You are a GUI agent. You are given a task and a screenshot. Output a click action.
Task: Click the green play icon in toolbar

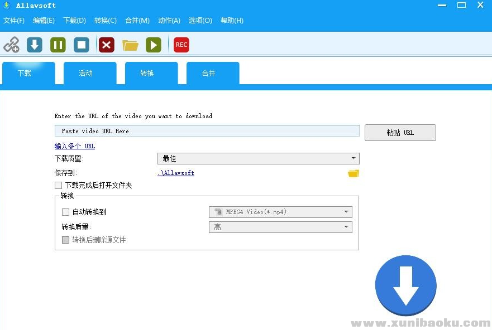pyautogui.click(x=153, y=45)
